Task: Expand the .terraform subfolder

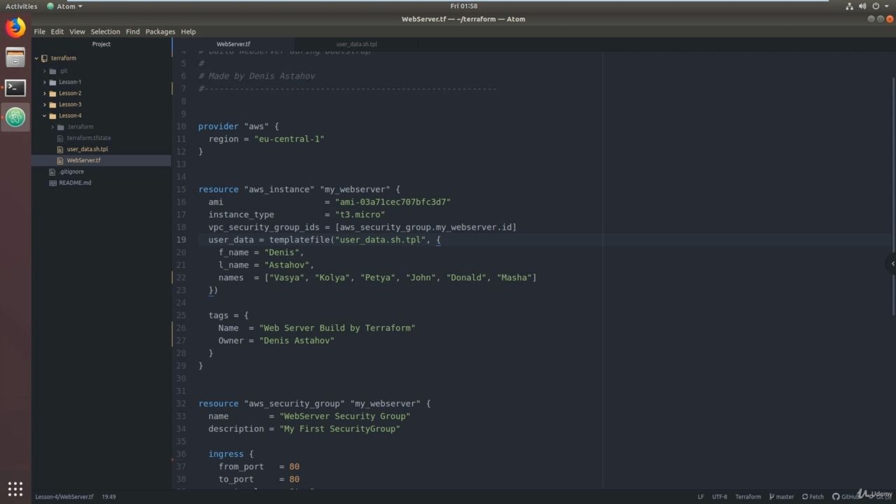Action: [52, 127]
